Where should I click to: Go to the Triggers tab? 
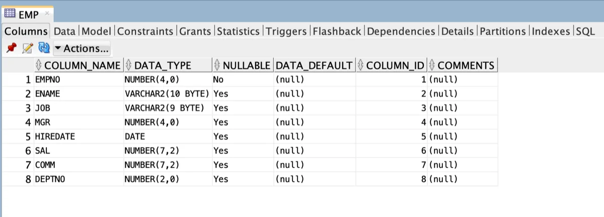(x=286, y=31)
